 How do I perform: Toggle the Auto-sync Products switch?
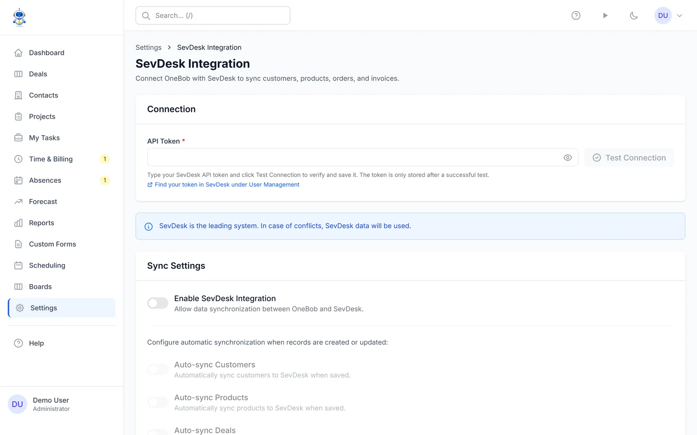[158, 402]
